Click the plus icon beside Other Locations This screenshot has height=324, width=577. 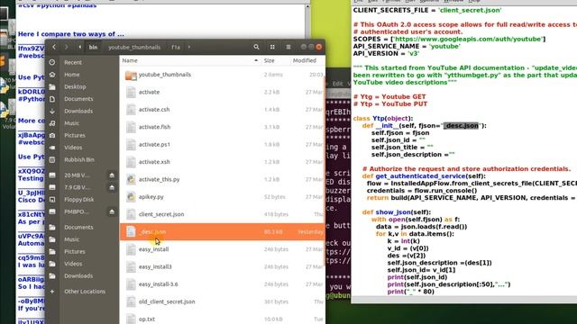[x=52, y=292]
